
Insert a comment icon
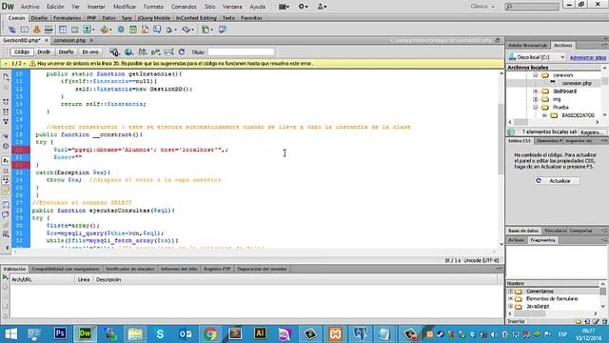click(x=157, y=30)
